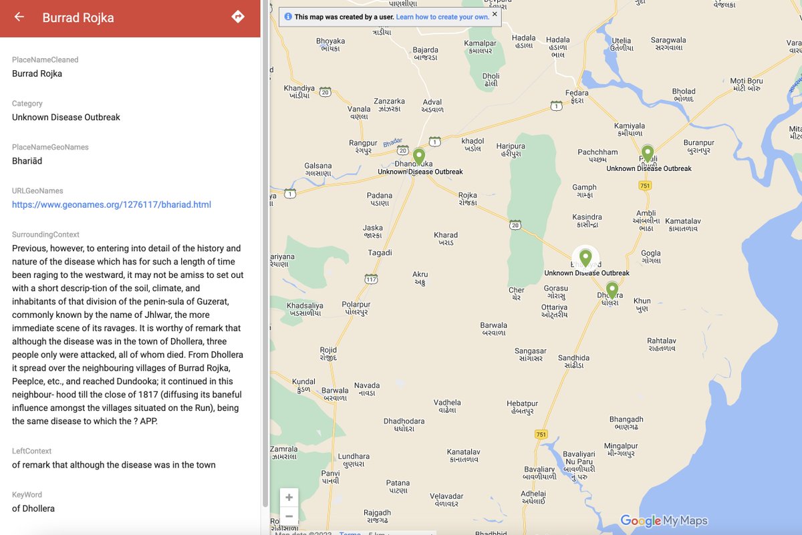This screenshot has height=535, width=802.
Task: Click highway 20 shield near Khandiya
Action: coord(325,91)
